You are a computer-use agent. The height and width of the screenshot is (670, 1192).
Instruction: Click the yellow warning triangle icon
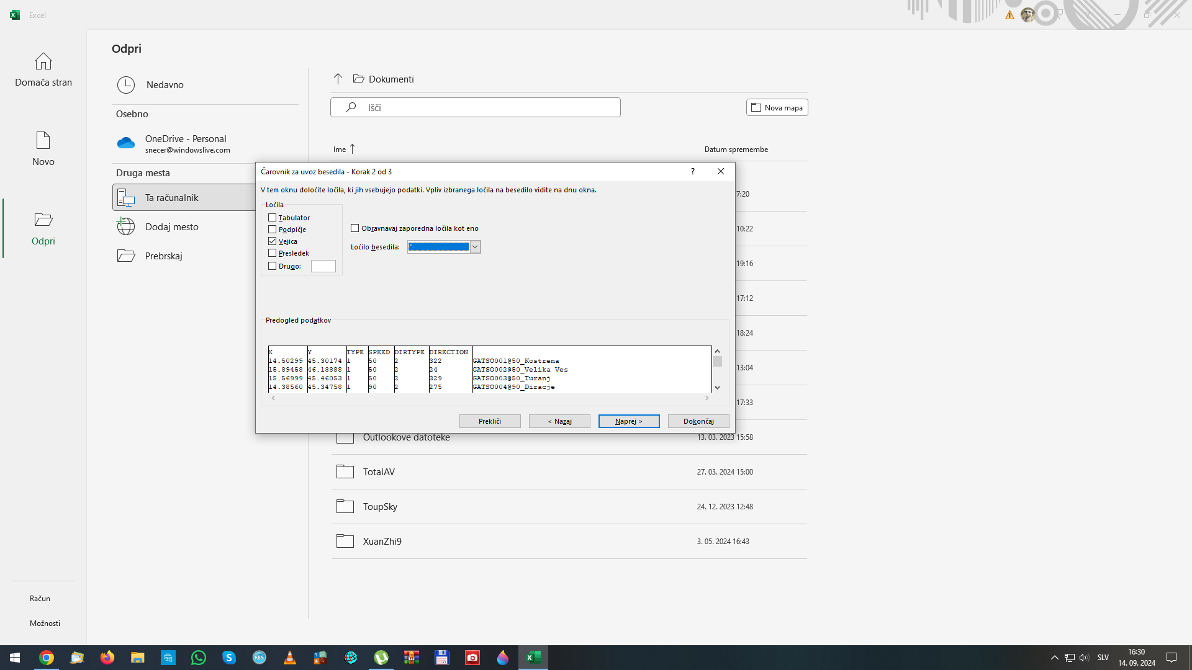pos(1009,15)
